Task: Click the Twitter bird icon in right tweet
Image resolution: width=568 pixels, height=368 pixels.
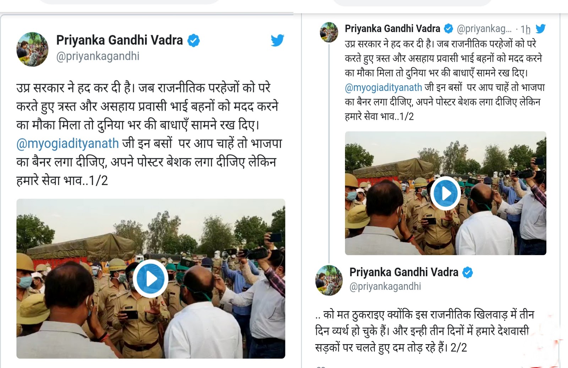Action: tap(540, 28)
